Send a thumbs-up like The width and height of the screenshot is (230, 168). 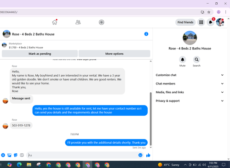click(148, 155)
